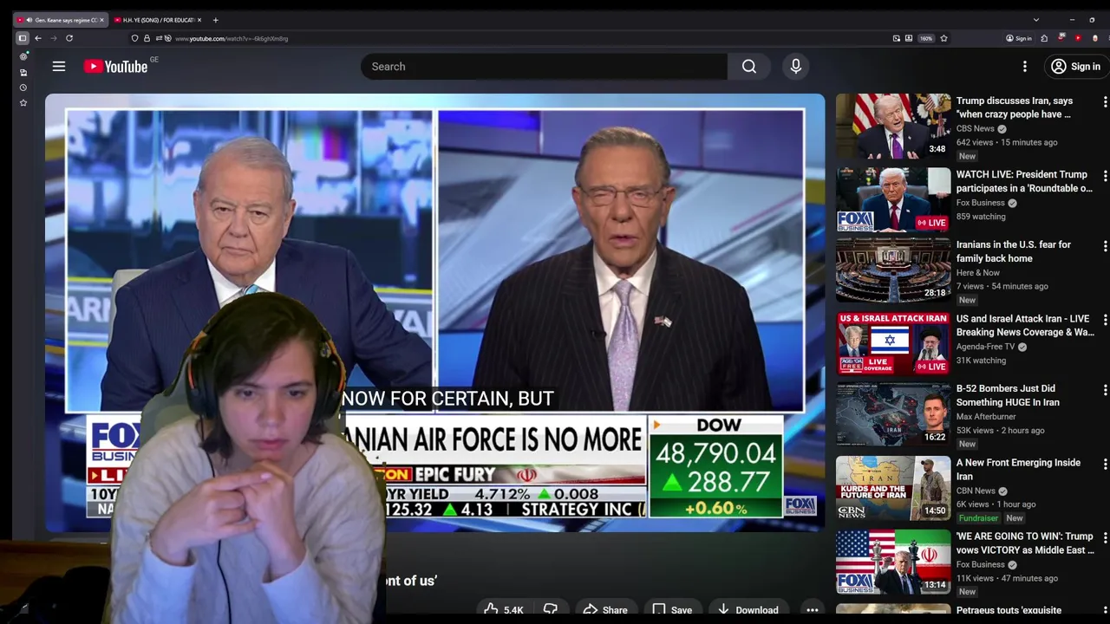Select the Gen. Keane says regime tab
Image resolution: width=1110 pixels, height=624 pixels.
[x=60, y=20]
